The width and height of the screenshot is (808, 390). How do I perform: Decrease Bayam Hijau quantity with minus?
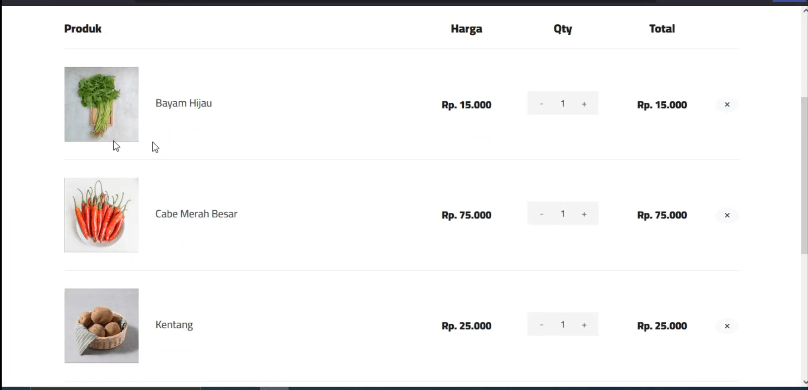point(541,103)
